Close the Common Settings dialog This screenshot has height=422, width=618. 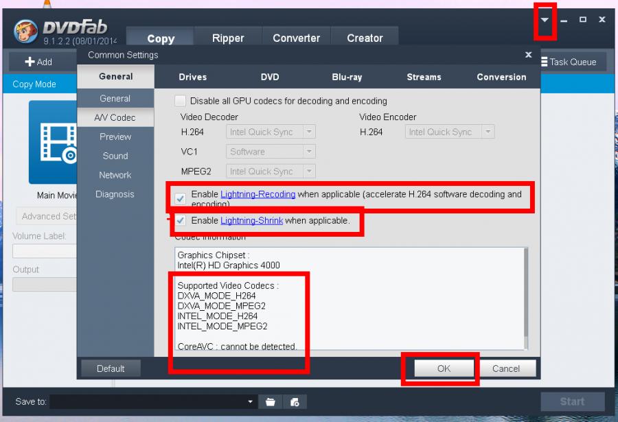(x=529, y=55)
